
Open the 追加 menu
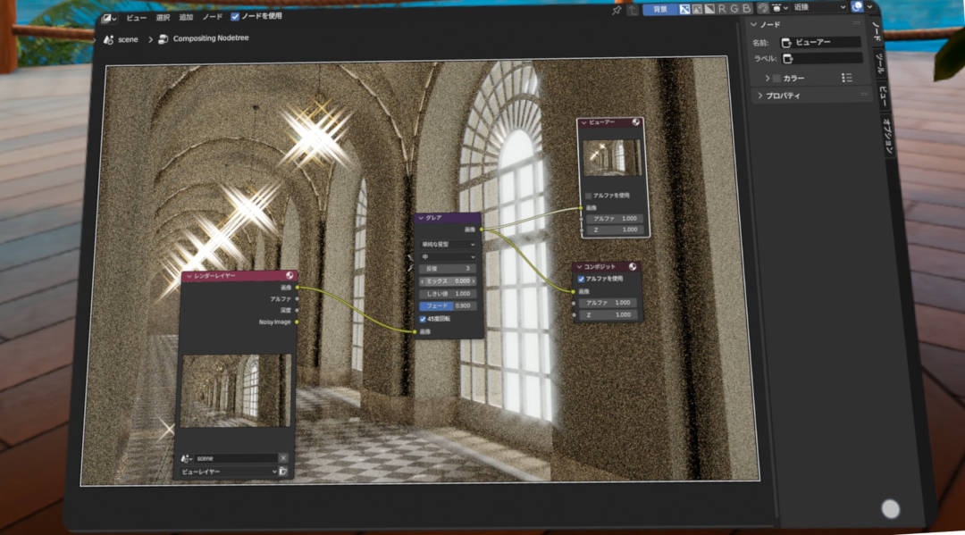pyautogui.click(x=186, y=17)
